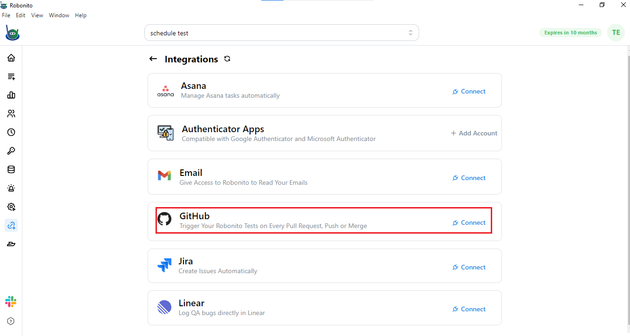Connect the GitHub integration
Screen dimensions: 630x336
(469, 222)
